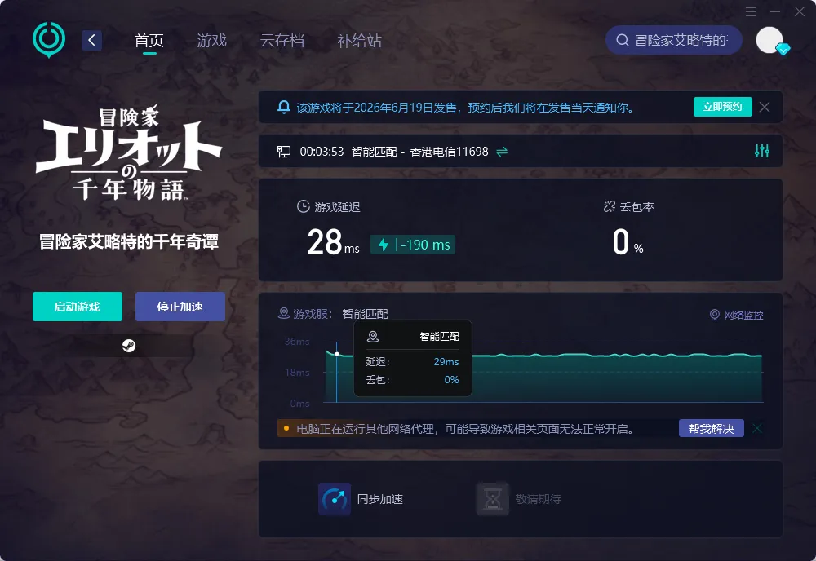Go back using the left chevron button
The height and width of the screenshot is (561, 816).
[91, 40]
